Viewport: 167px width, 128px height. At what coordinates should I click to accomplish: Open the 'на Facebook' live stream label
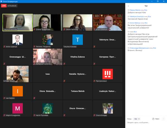point(12,6)
